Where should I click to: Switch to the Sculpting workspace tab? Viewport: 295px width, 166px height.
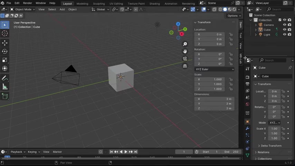pos(98,3)
